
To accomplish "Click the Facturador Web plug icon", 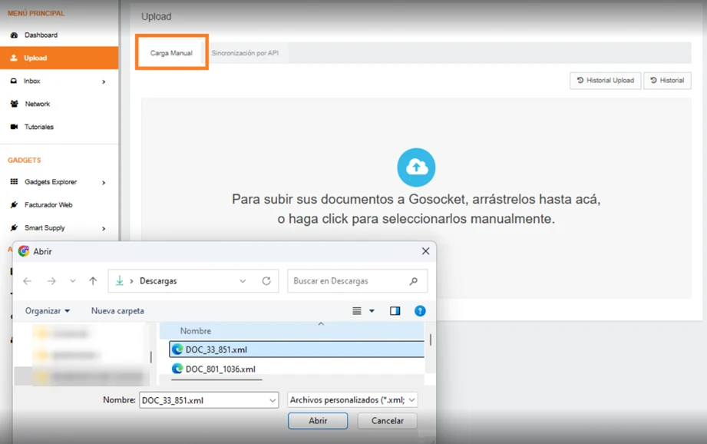I will (x=15, y=205).
